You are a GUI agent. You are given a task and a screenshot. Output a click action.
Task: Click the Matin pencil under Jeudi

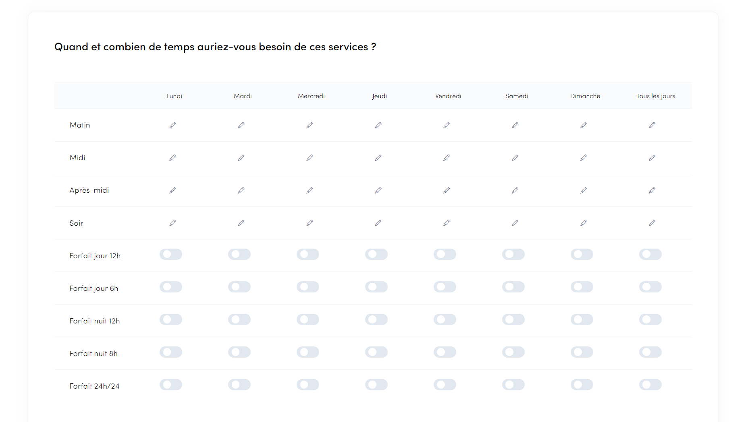pyautogui.click(x=378, y=125)
